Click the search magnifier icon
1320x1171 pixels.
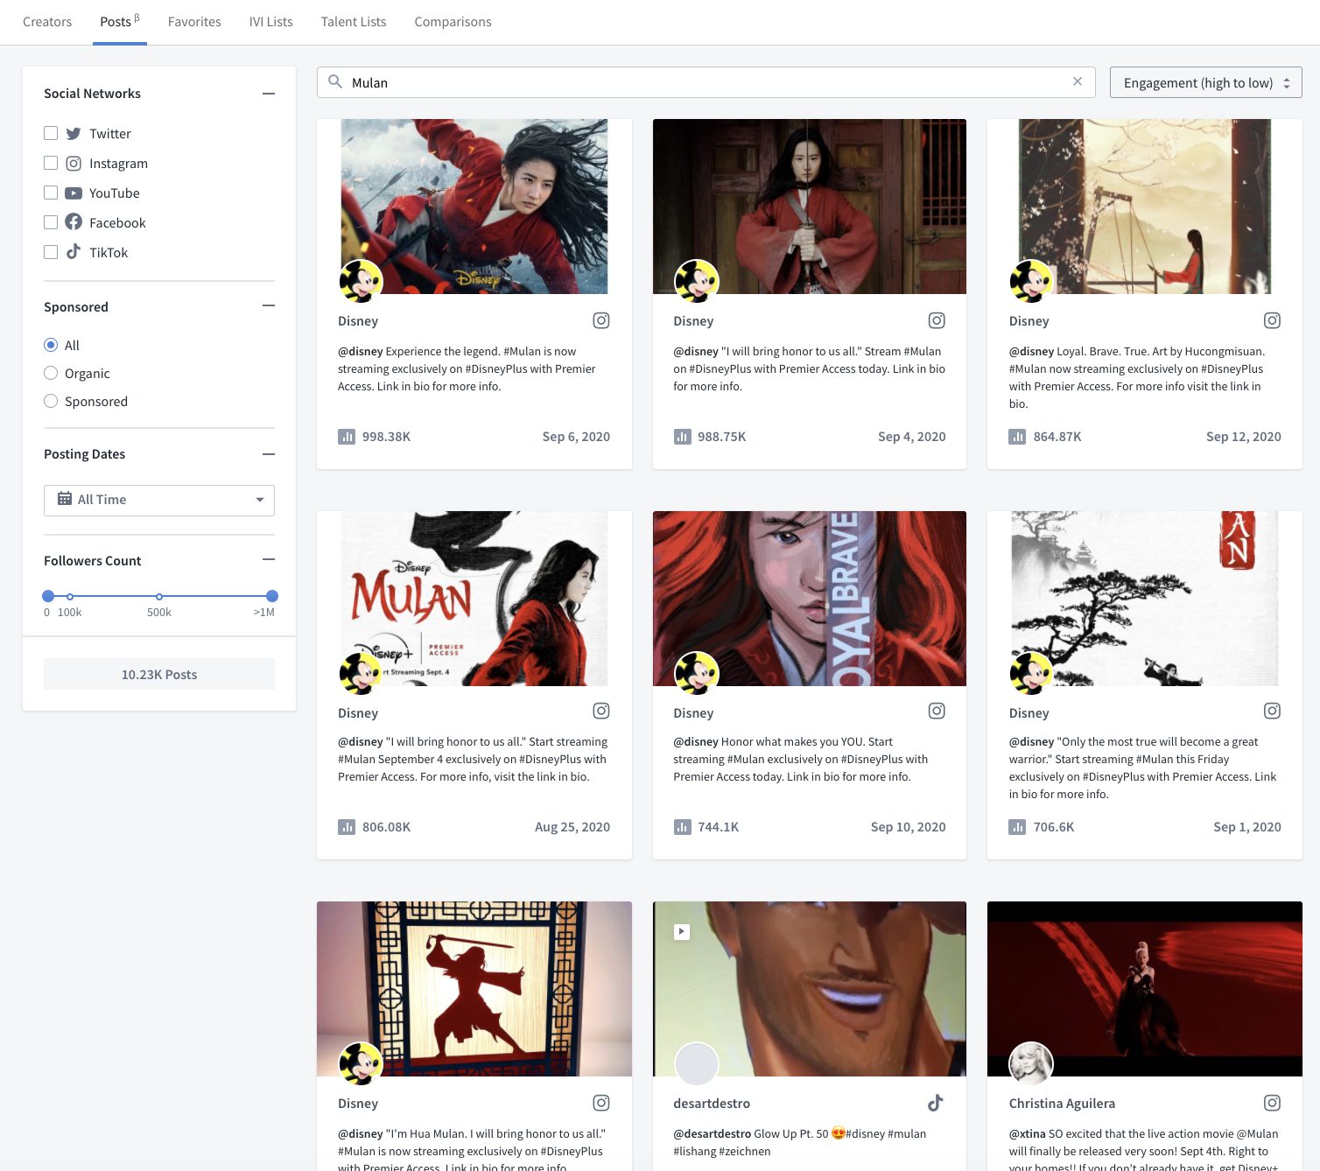click(335, 82)
